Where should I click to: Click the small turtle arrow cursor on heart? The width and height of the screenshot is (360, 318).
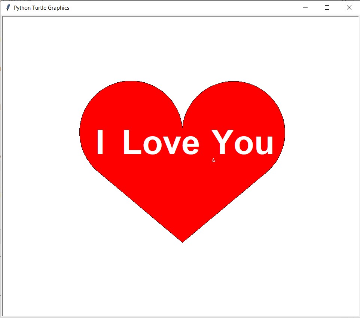coord(214,160)
